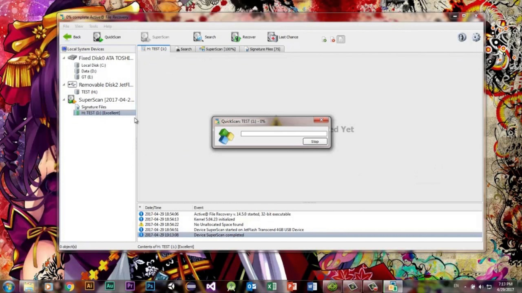Open PowerPoint from the taskbar
Image resolution: width=522 pixels, height=293 pixels.
pyautogui.click(x=292, y=286)
